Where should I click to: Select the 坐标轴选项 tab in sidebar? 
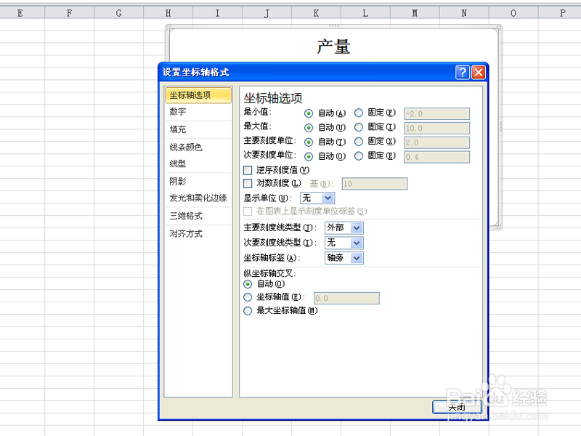pyautogui.click(x=198, y=95)
